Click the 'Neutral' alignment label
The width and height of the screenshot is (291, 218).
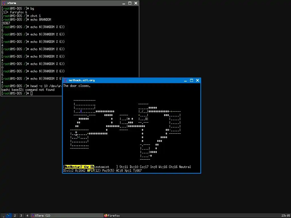(x=185, y=167)
